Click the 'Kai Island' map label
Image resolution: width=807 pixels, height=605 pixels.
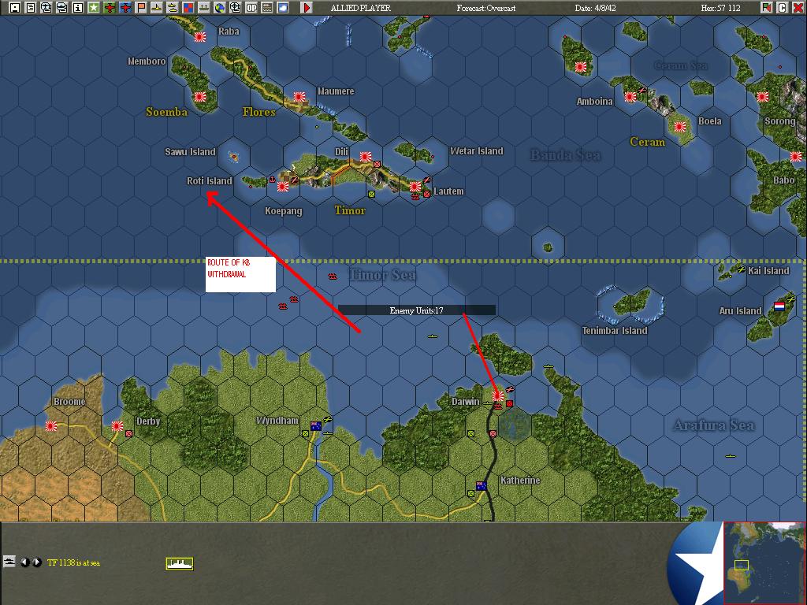coord(768,271)
